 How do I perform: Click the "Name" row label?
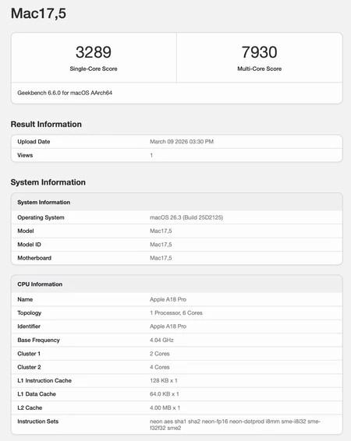coord(25,299)
